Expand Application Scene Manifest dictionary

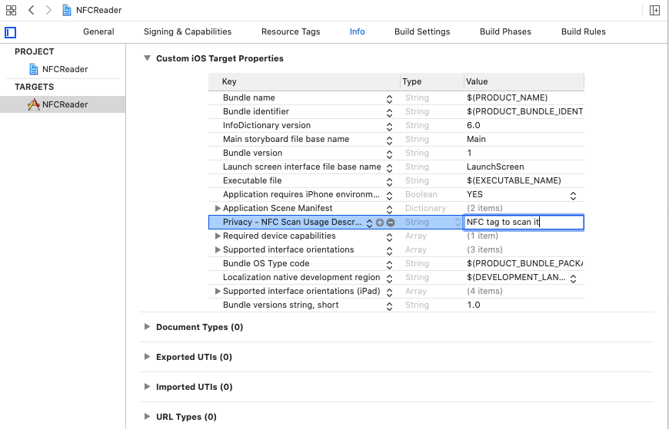[x=218, y=209]
